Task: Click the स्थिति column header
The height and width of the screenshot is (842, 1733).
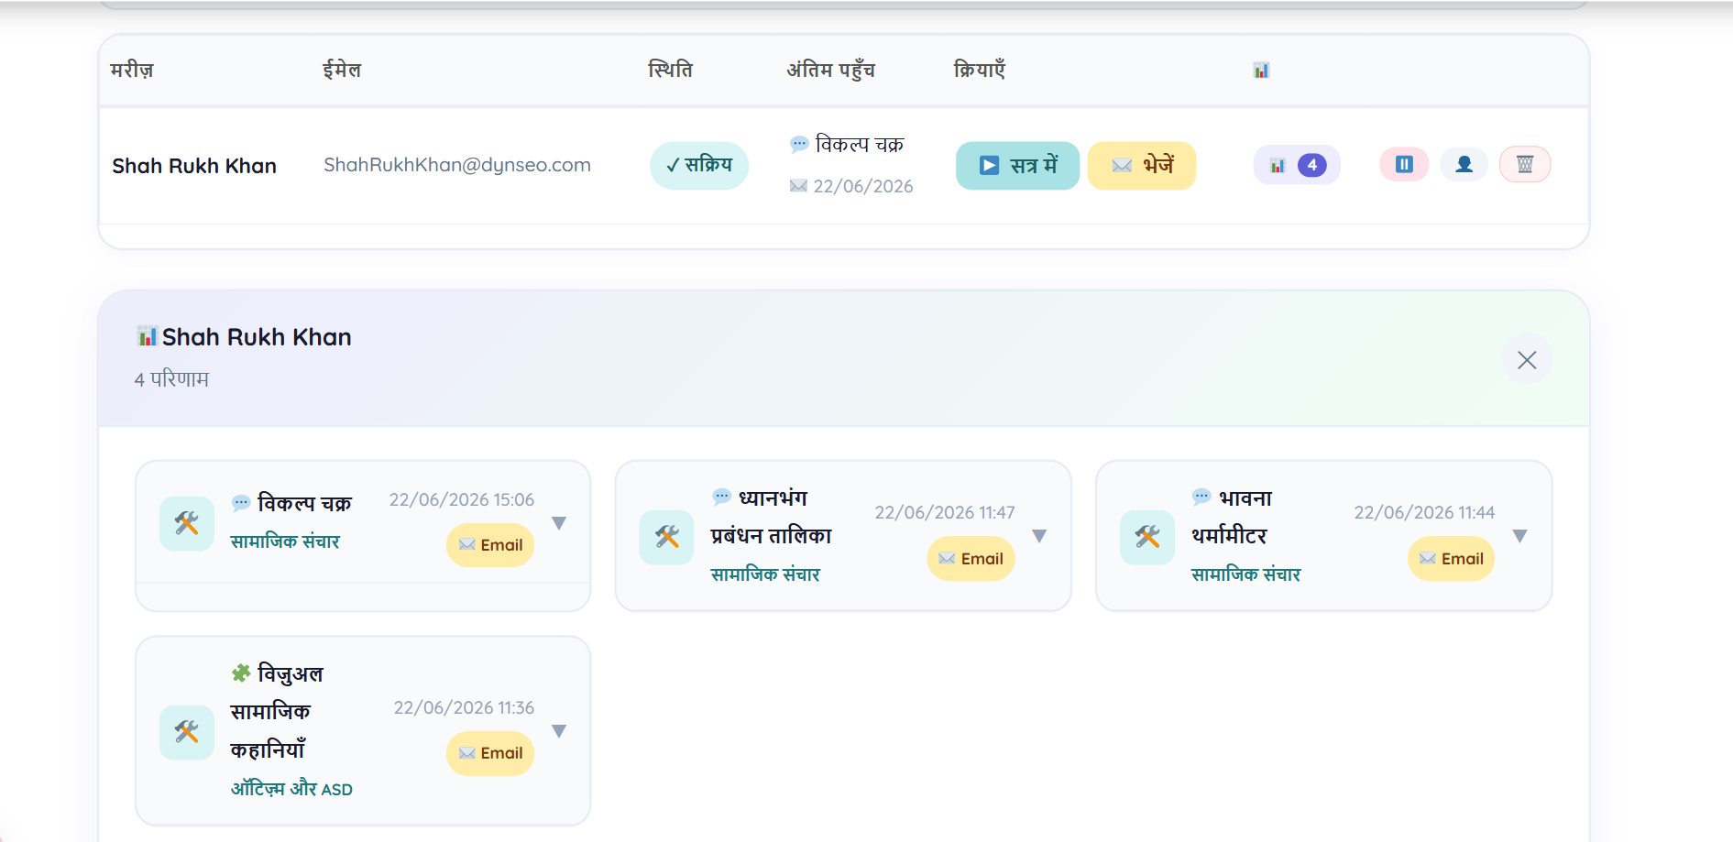Action: (x=670, y=71)
